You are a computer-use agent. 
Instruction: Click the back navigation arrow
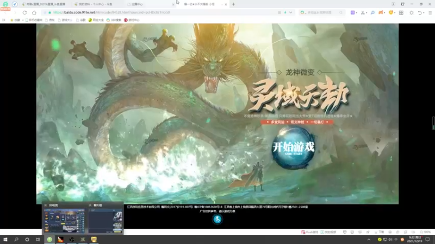point(6,12)
